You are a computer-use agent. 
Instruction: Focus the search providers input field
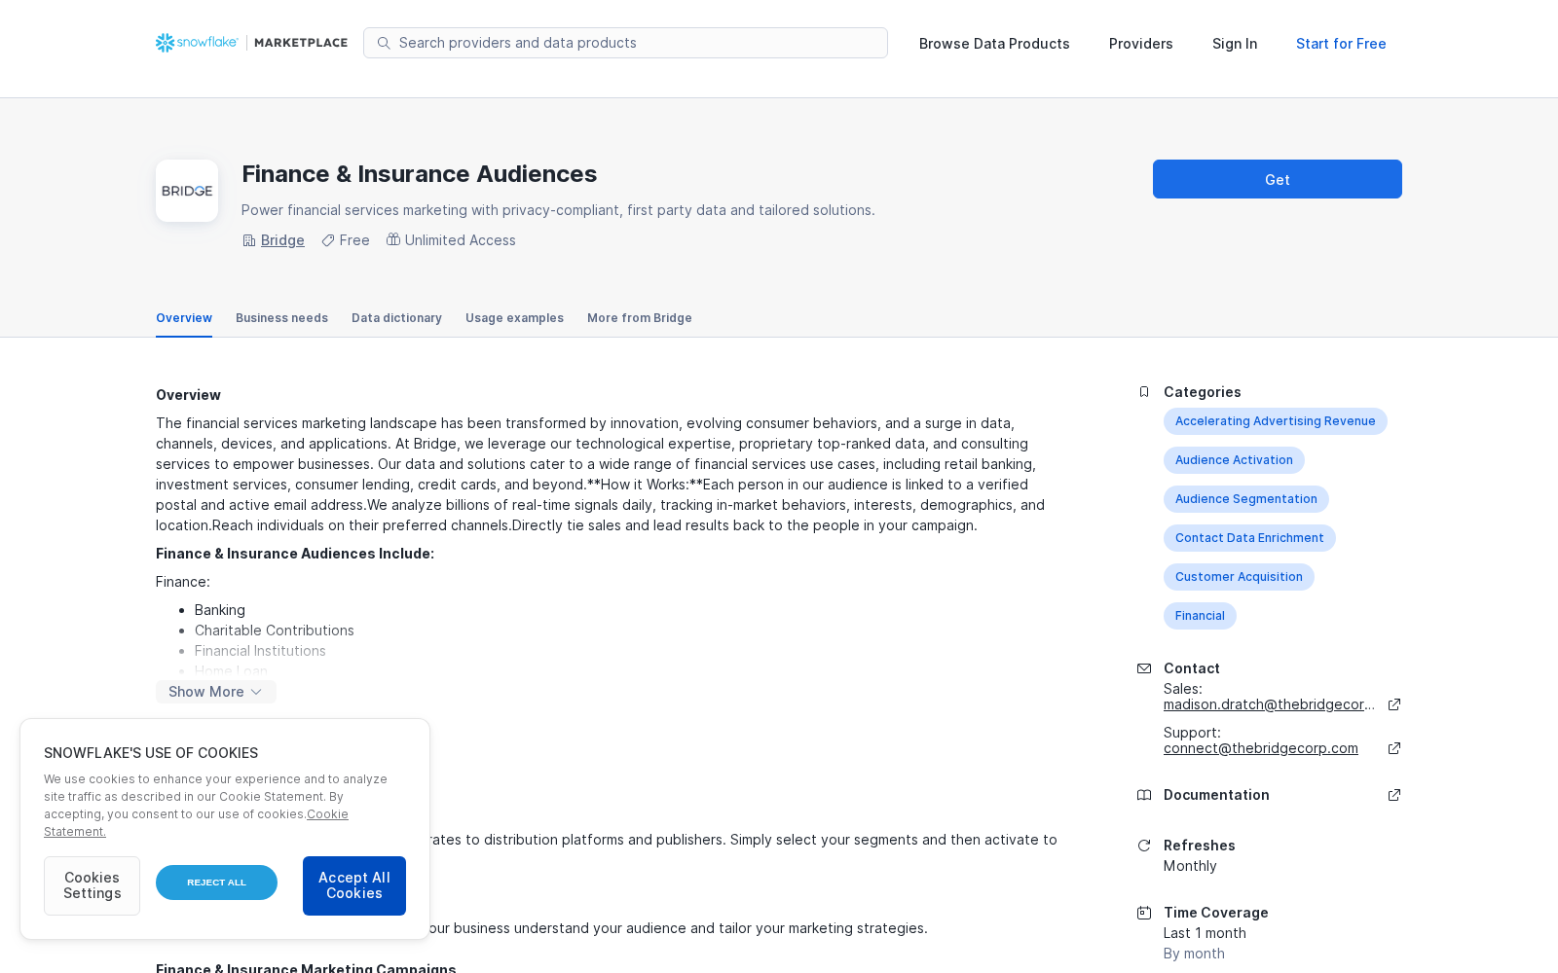pyautogui.click(x=625, y=43)
